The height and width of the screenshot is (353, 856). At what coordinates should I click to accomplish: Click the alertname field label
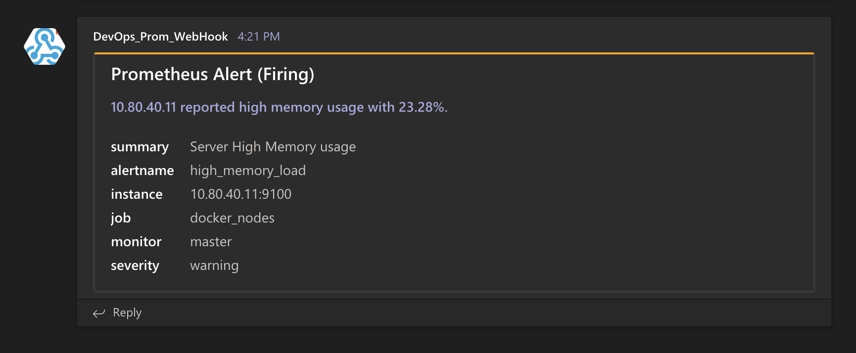(142, 171)
